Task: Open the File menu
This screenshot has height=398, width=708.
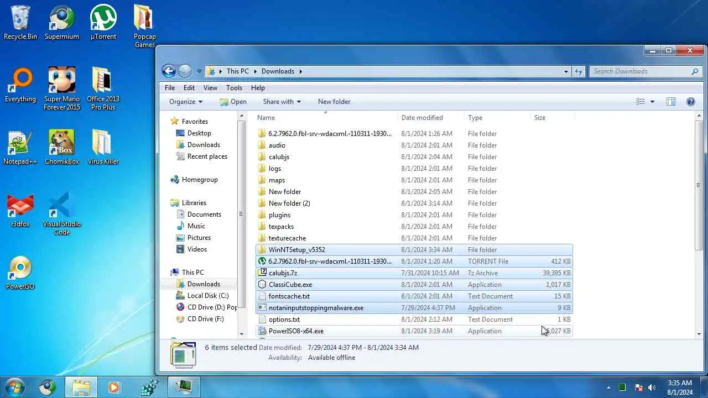Action: (170, 88)
